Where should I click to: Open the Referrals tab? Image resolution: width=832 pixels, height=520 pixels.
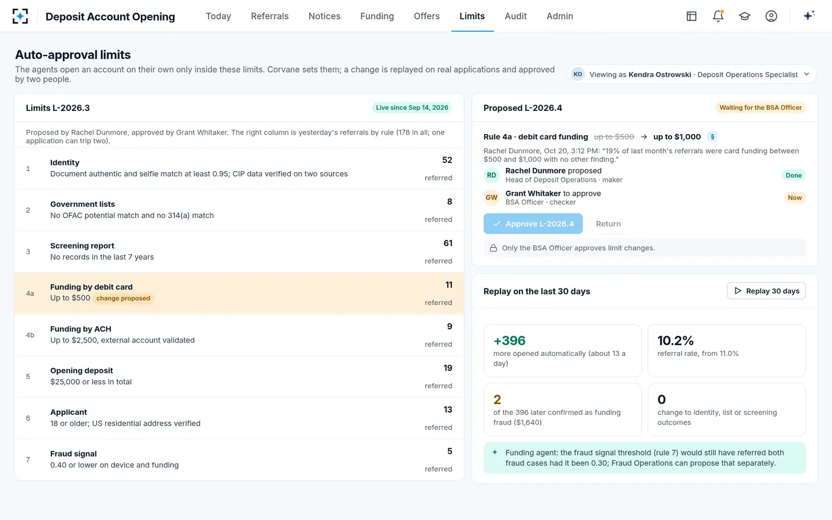tap(270, 16)
